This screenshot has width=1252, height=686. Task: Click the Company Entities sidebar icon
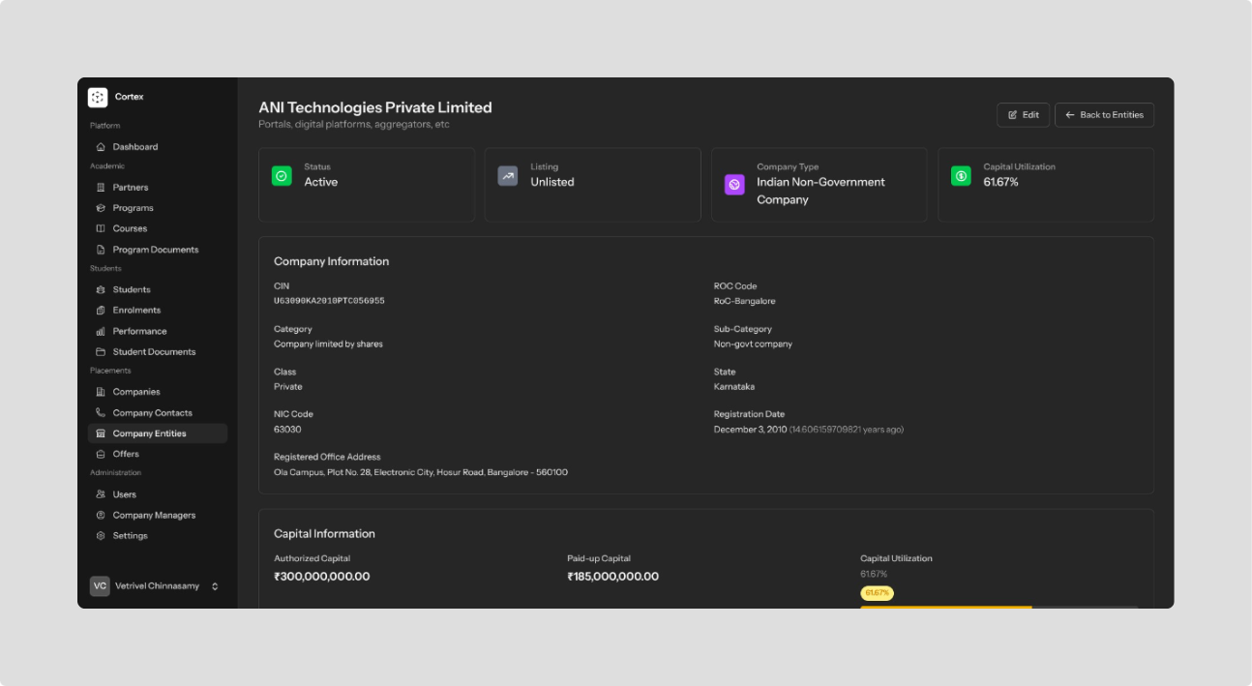[x=101, y=433]
